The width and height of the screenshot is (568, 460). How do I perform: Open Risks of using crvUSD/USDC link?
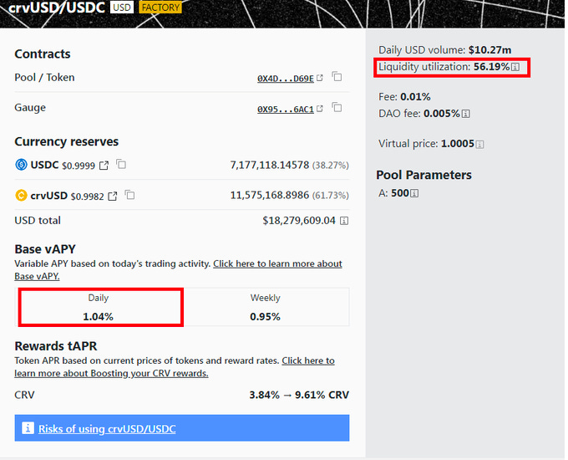tap(107, 429)
